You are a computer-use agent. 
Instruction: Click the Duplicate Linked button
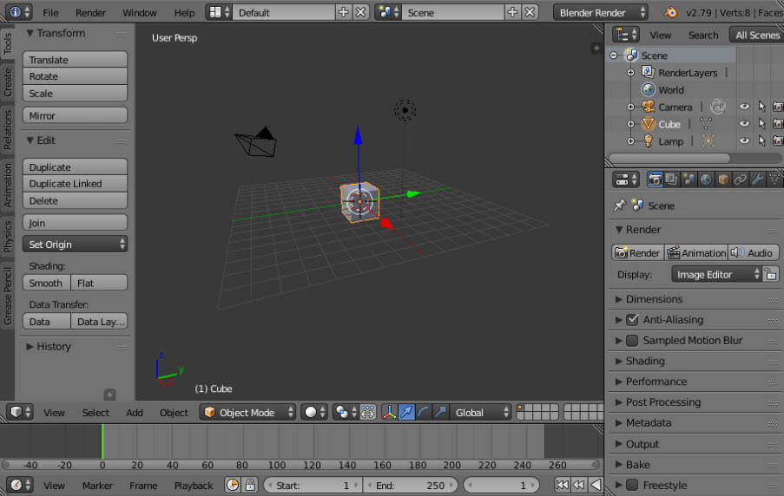(x=75, y=184)
